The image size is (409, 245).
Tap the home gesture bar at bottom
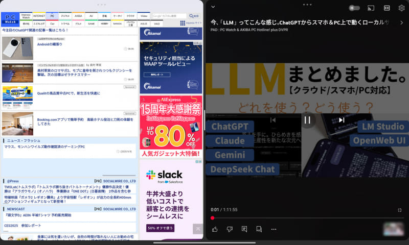click(204, 243)
